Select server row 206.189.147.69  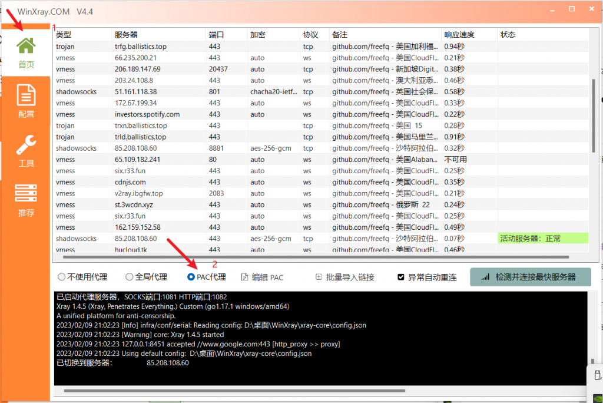[321, 69]
